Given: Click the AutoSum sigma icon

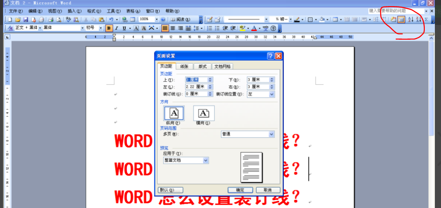Looking at the screenshot, I should (427, 19).
